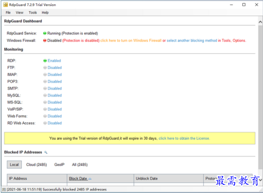Click status bar message 'Successfully blocked 2485 IP addresses'

[x=75, y=190]
